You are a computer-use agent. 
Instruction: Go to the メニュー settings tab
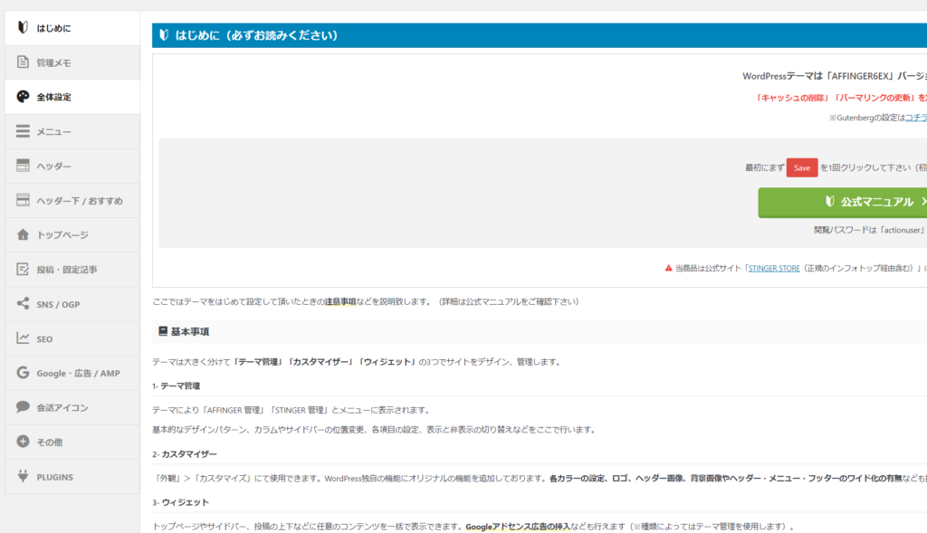coord(72,131)
